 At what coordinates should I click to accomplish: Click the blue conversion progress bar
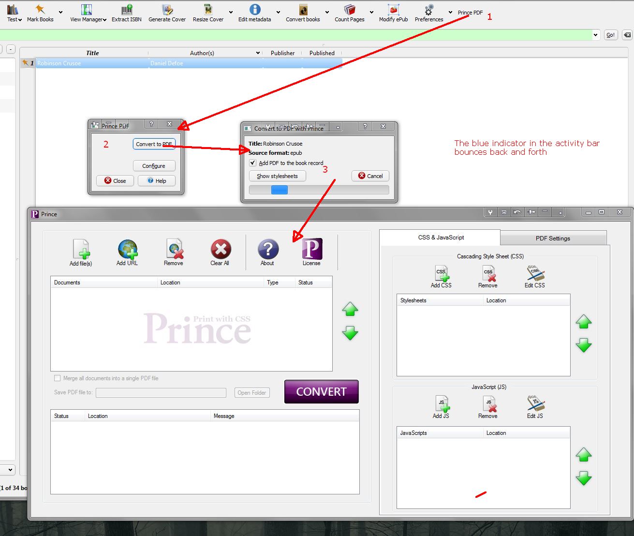[x=319, y=190]
